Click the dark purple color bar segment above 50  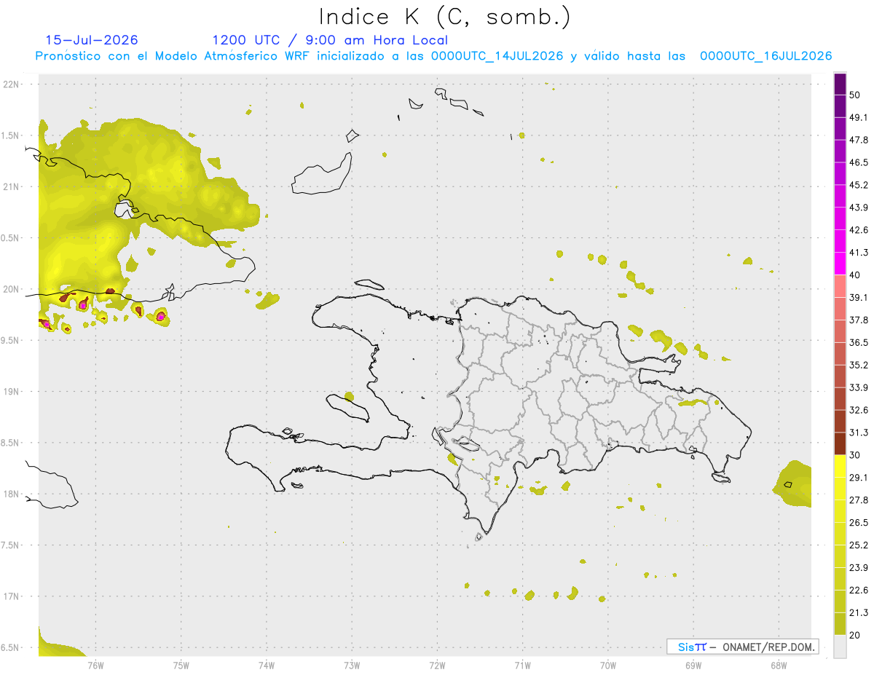click(x=840, y=84)
